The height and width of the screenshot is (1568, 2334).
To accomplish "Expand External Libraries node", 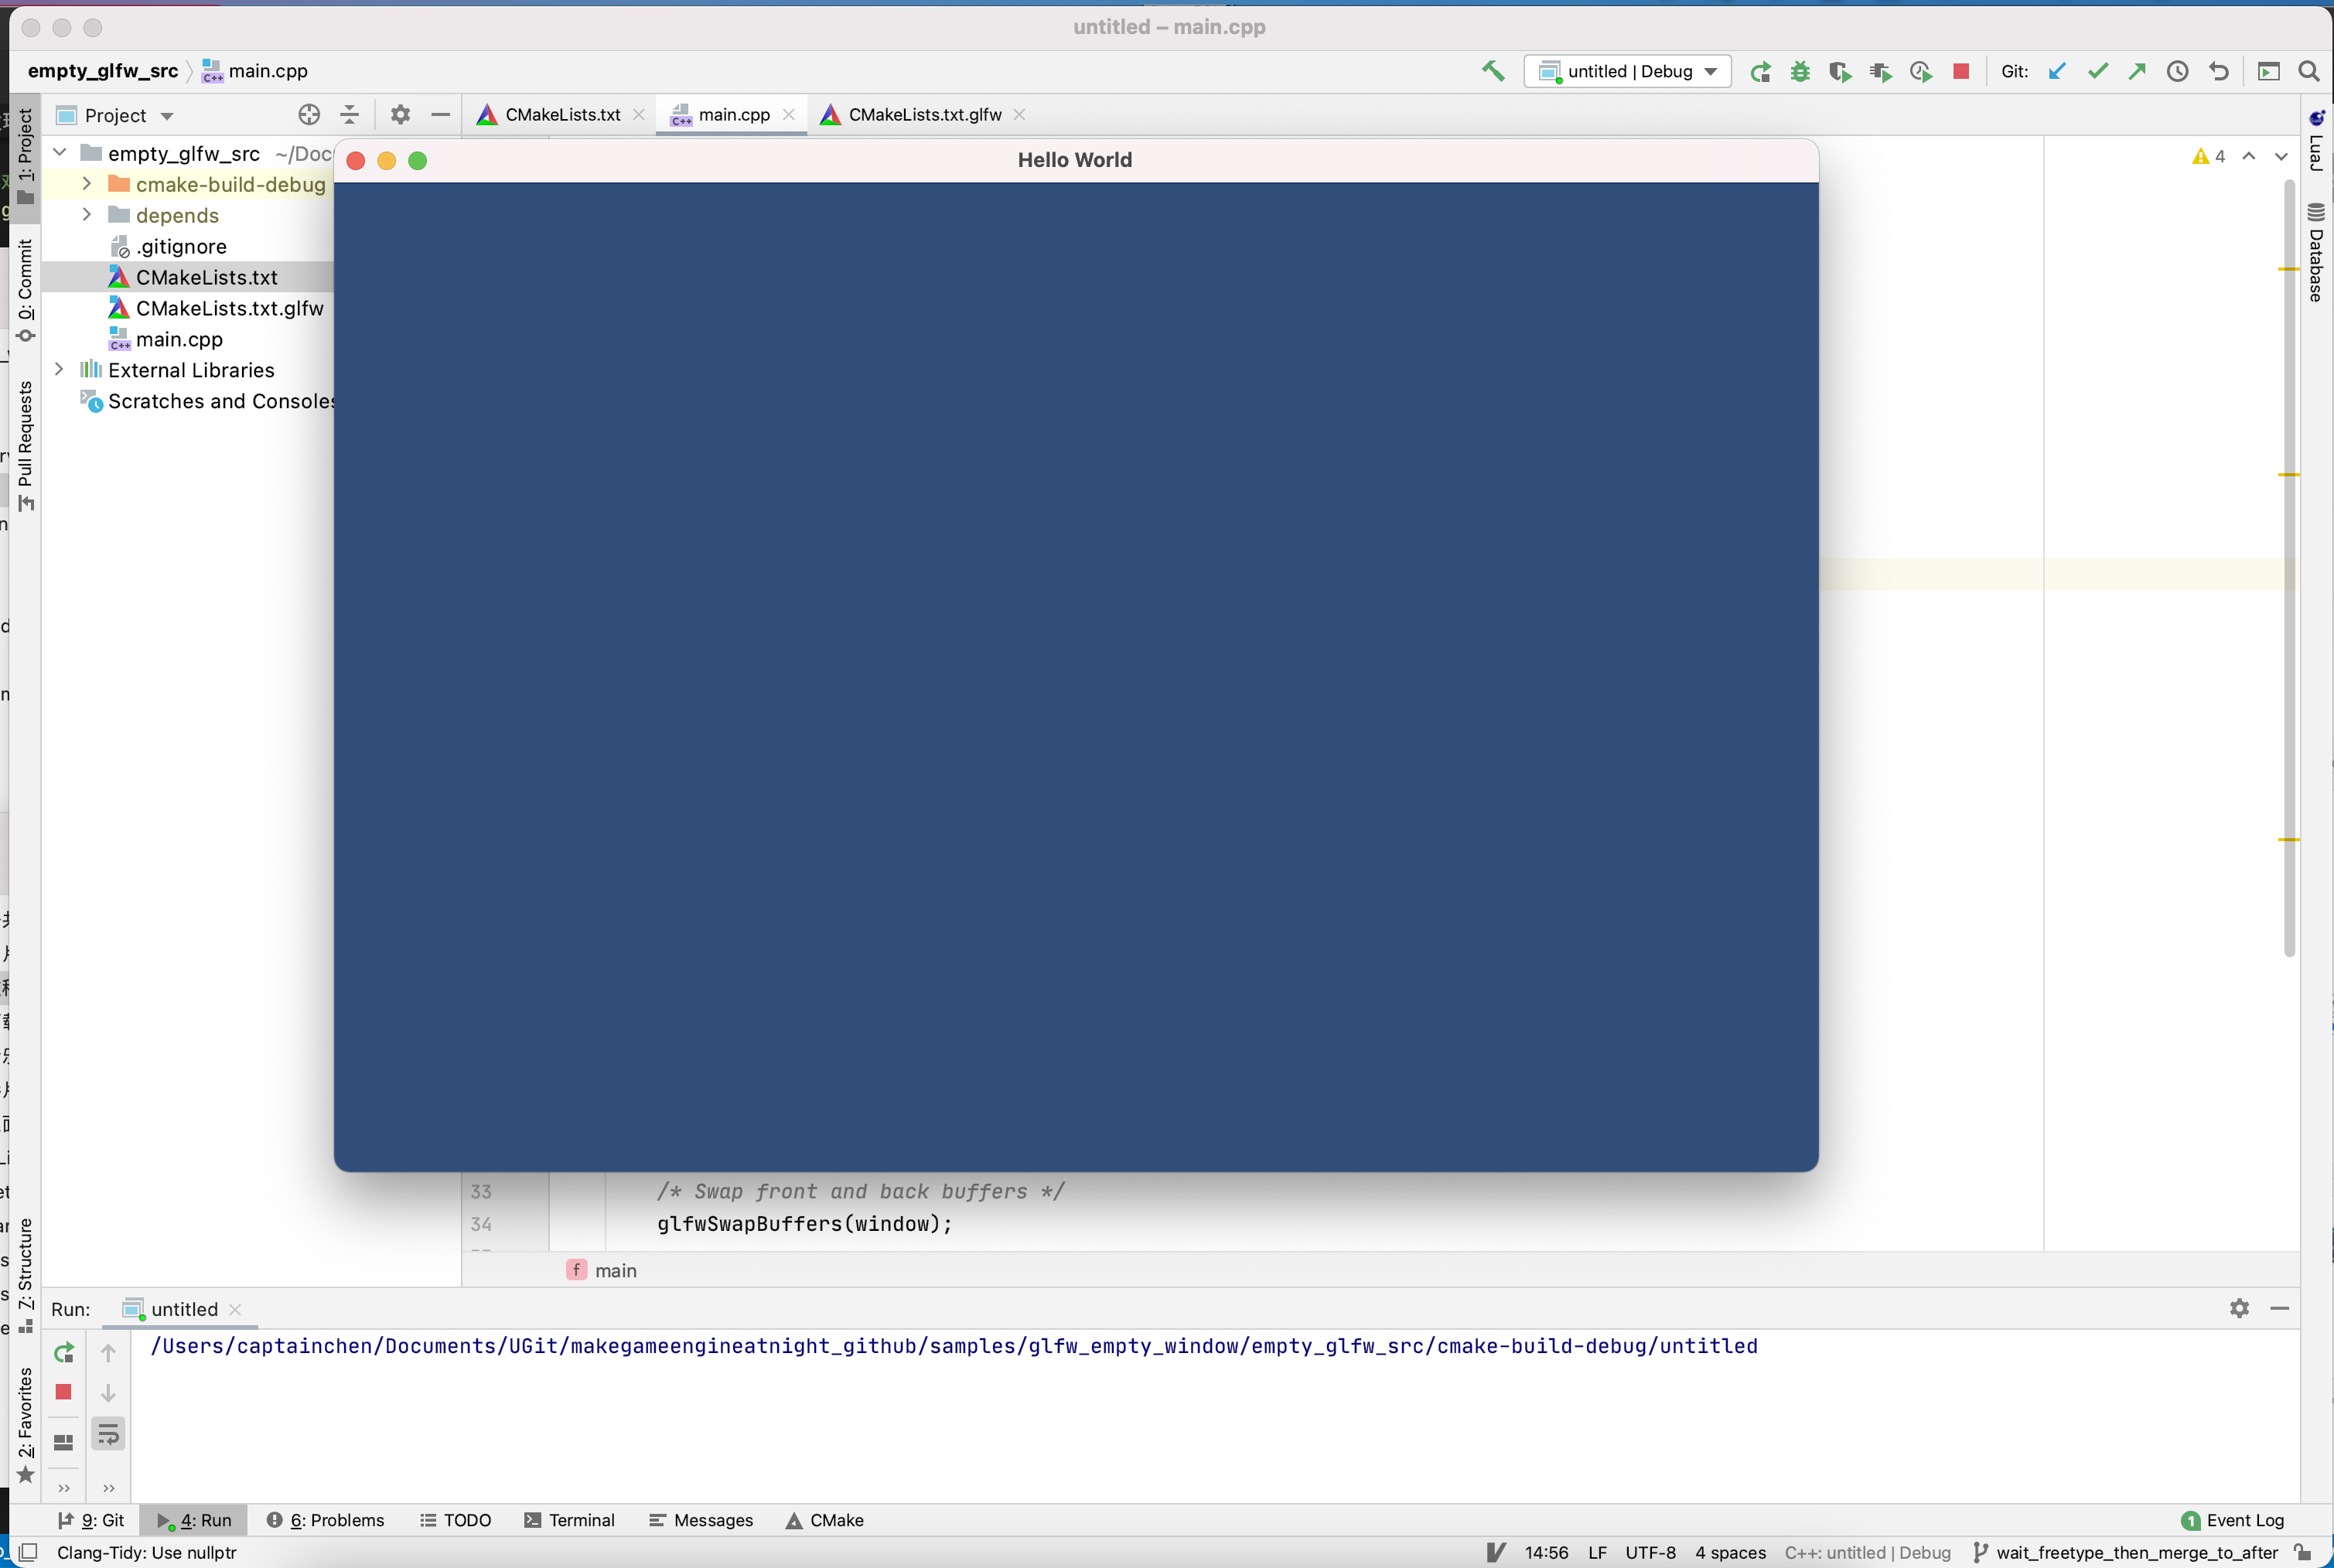I will pos(60,370).
